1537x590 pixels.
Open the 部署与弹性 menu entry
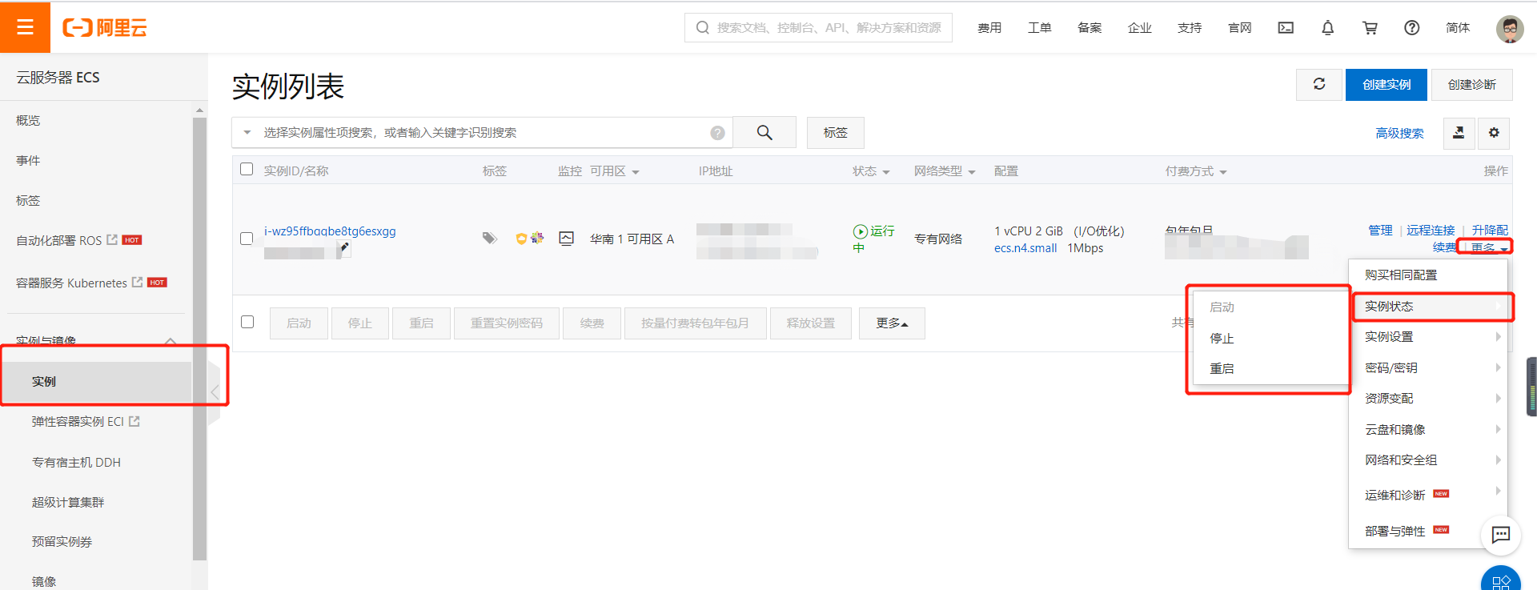point(1415,531)
